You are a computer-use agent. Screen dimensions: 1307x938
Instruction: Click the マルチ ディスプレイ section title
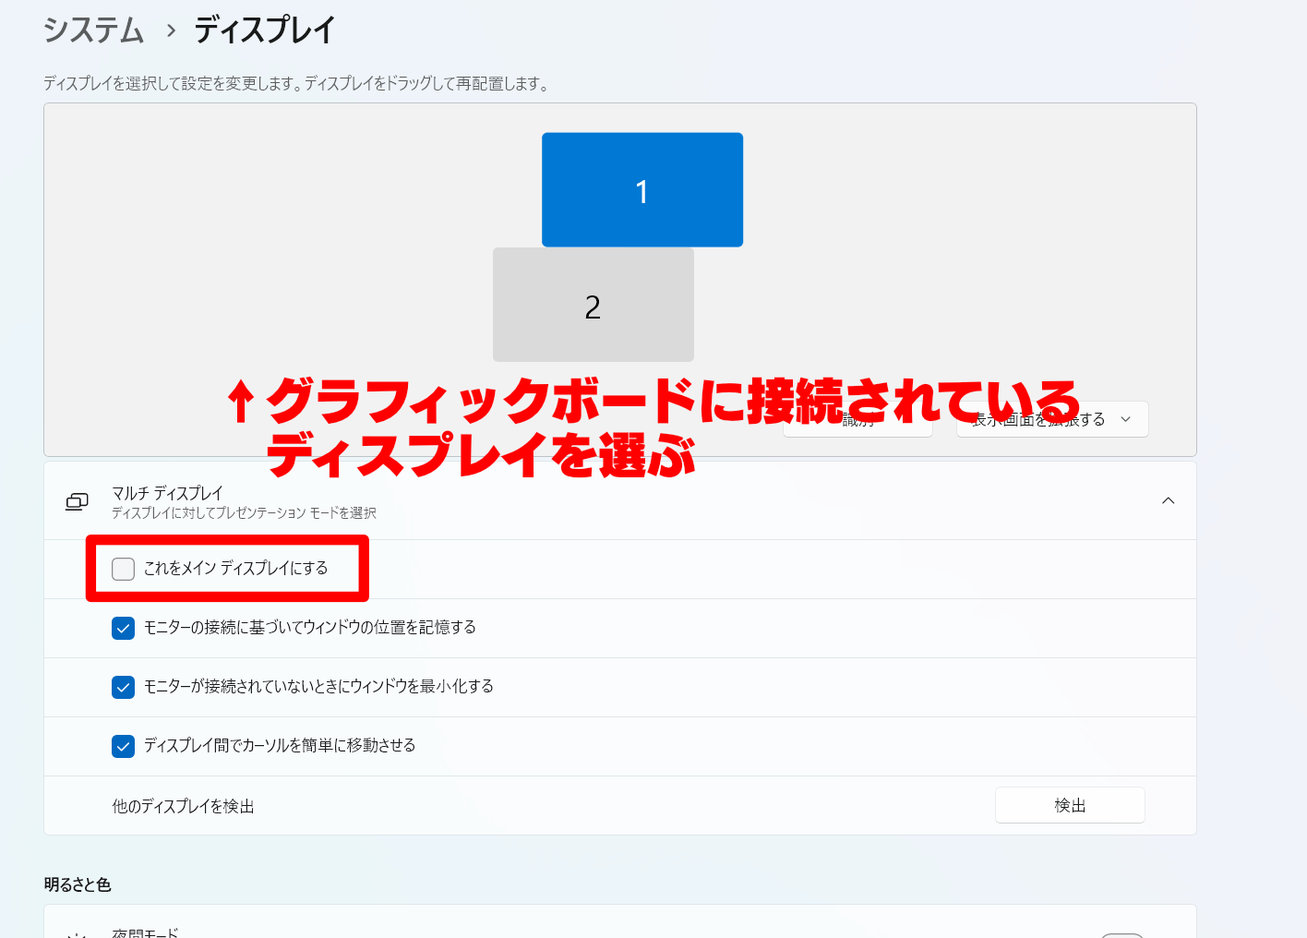tap(167, 493)
